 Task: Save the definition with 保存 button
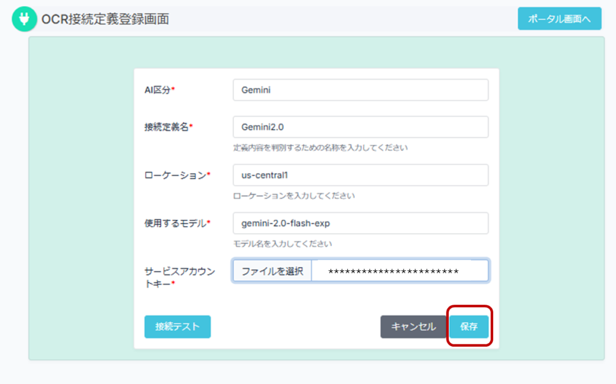(x=469, y=327)
